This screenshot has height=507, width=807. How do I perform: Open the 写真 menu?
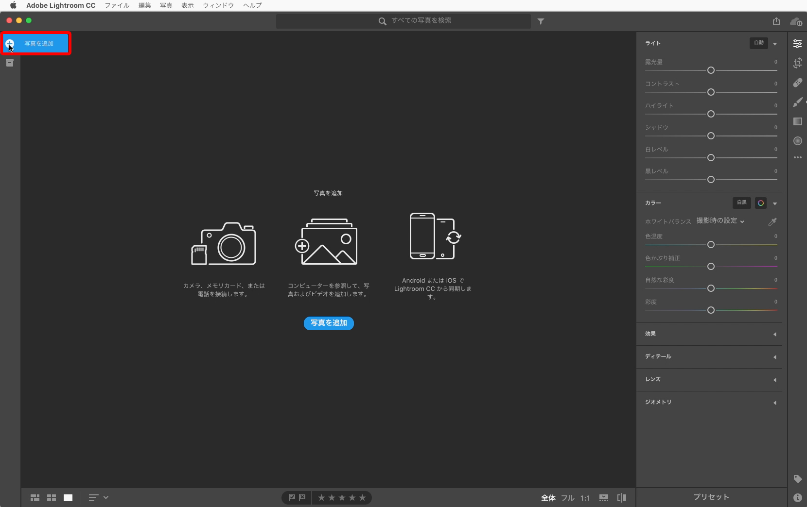(166, 5)
